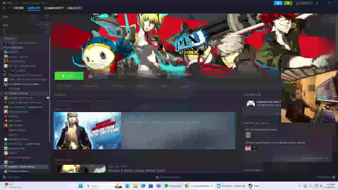The height and width of the screenshot is (190, 338).
Task: Open File Explorer from the taskbar
Action: click(135, 186)
